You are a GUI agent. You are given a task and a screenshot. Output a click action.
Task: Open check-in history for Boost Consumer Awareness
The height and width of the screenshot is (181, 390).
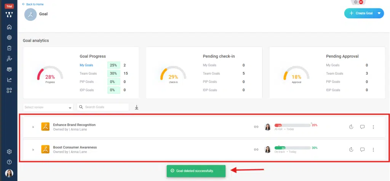(x=351, y=149)
